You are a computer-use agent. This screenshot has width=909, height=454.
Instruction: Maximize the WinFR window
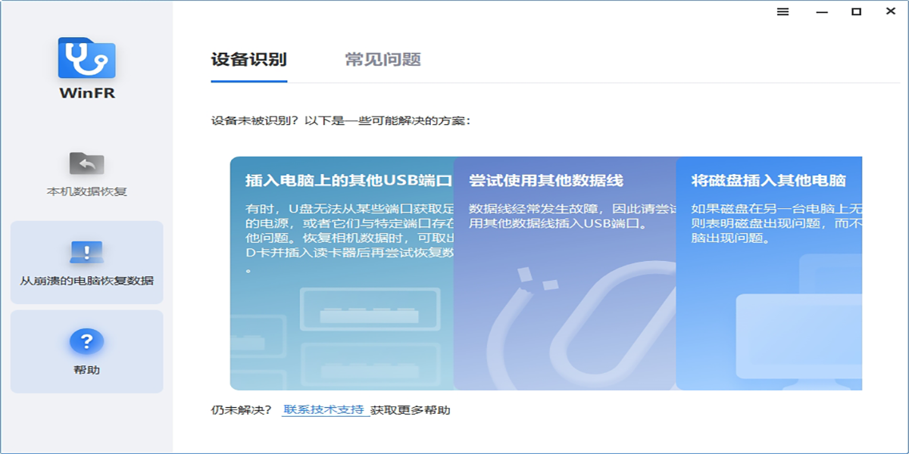click(x=856, y=12)
